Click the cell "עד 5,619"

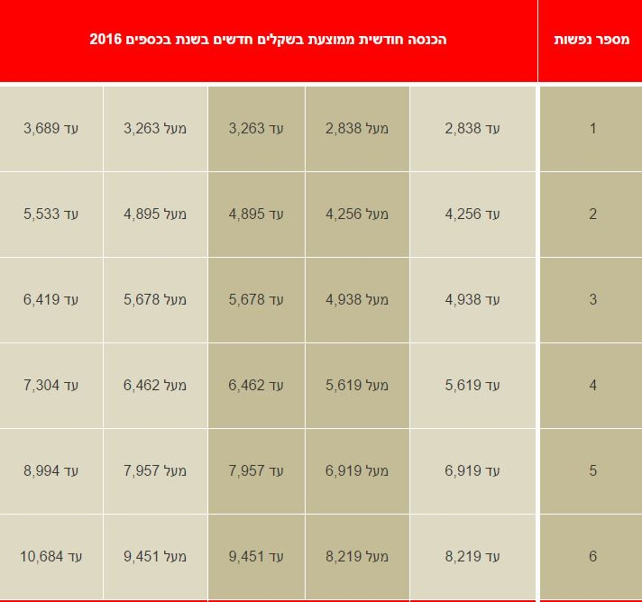pyautogui.click(x=473, y=386)
